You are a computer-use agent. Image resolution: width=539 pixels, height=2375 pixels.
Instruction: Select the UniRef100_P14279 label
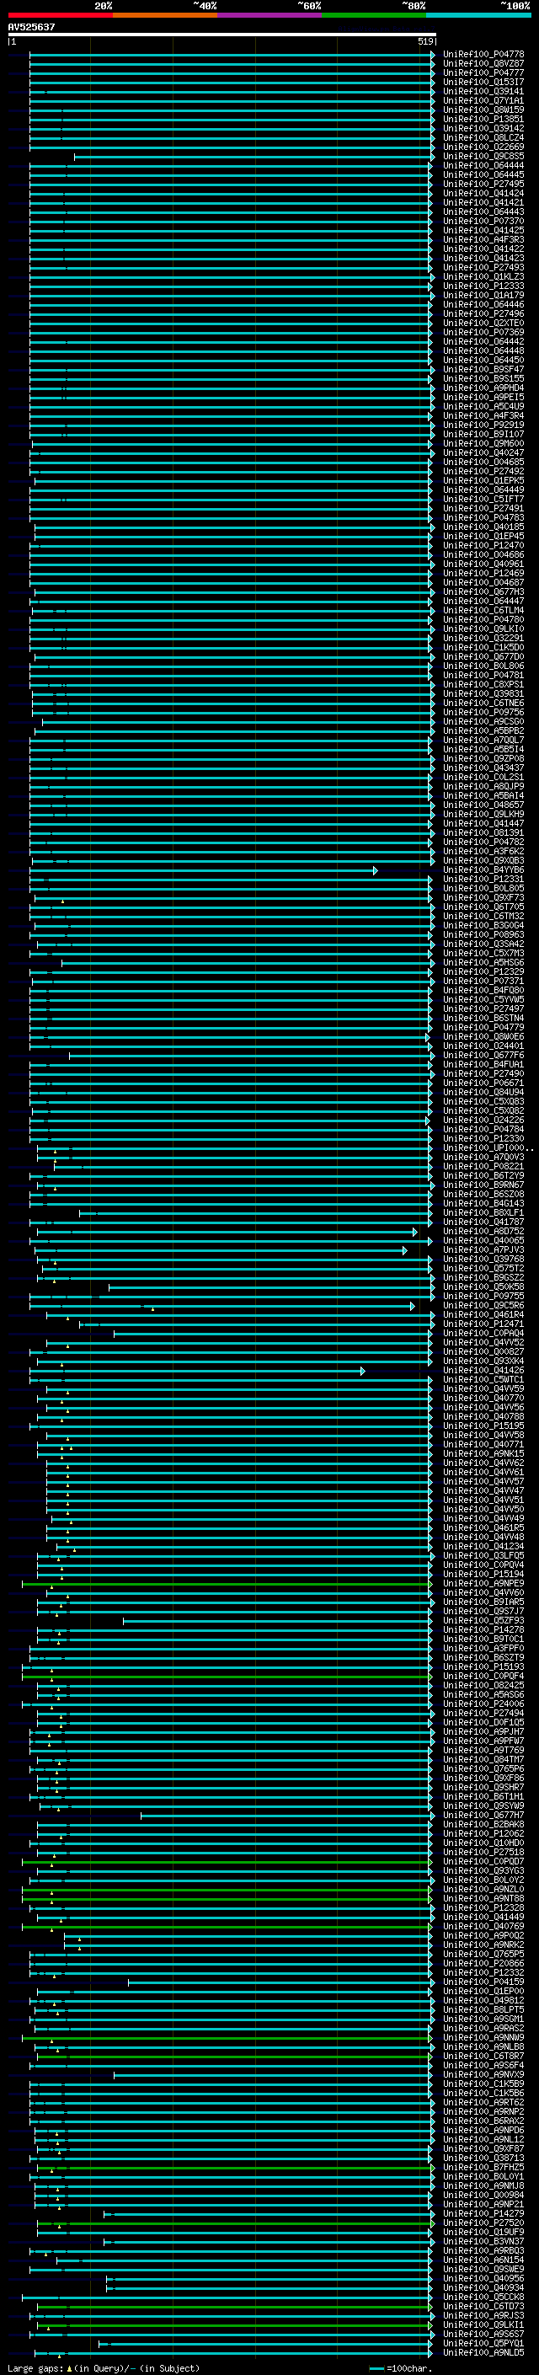click(x=483, y=2212)
